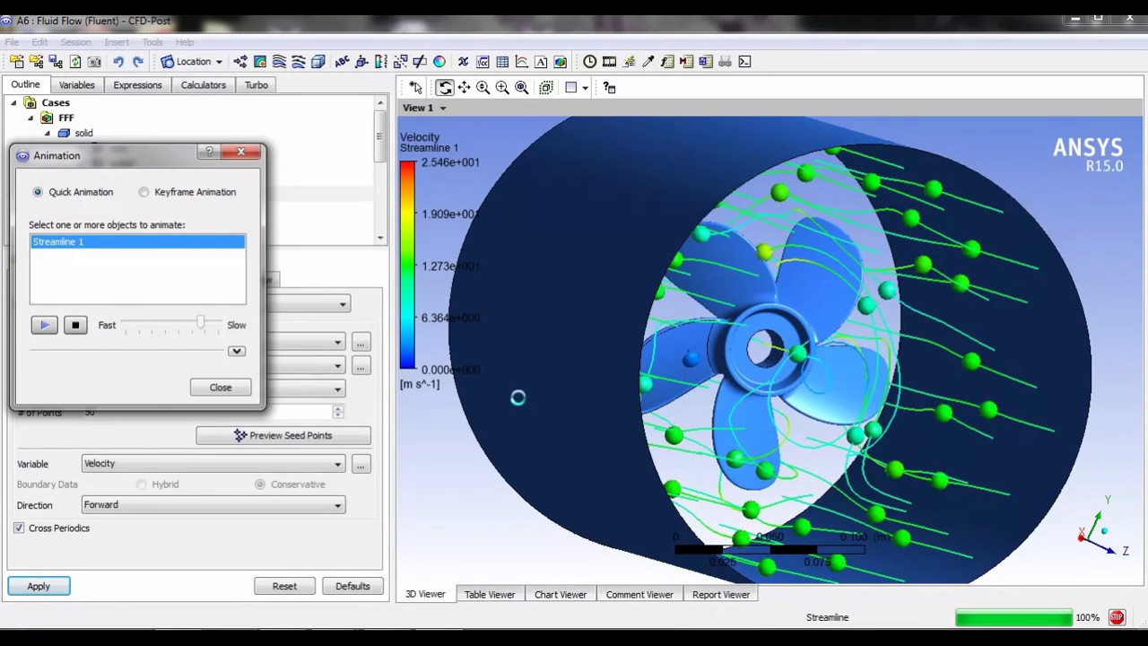The width and height of the screenshot is (1148, 646).
Task: Insert a new expression
Action: click(483, 62)
